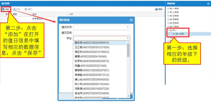Select the 六年级 folder
The image size is (211, 102).
click(174, 27)
